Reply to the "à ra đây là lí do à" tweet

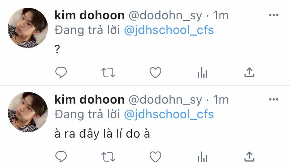[x=61, y=157]
